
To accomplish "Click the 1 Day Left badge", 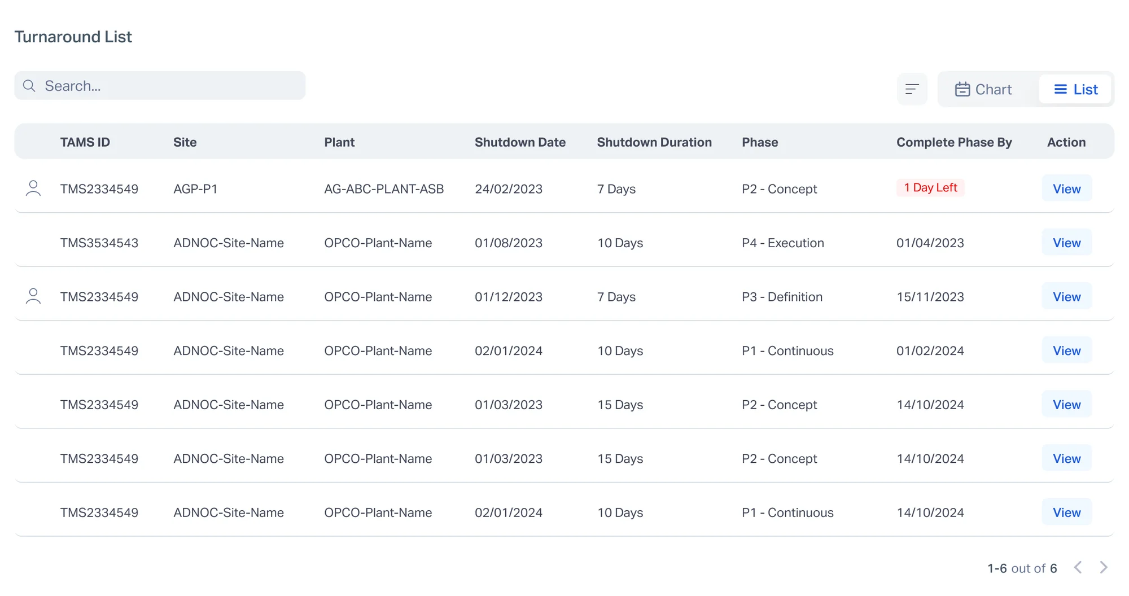I will (x=930, y=187).
